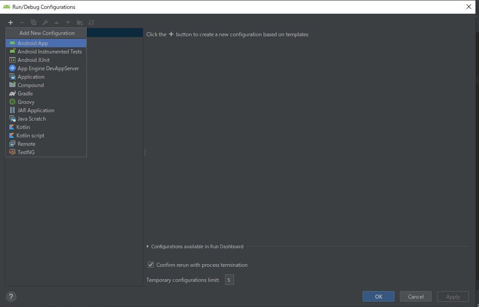Select App Engine DevAppServer entry

point(46,68)
